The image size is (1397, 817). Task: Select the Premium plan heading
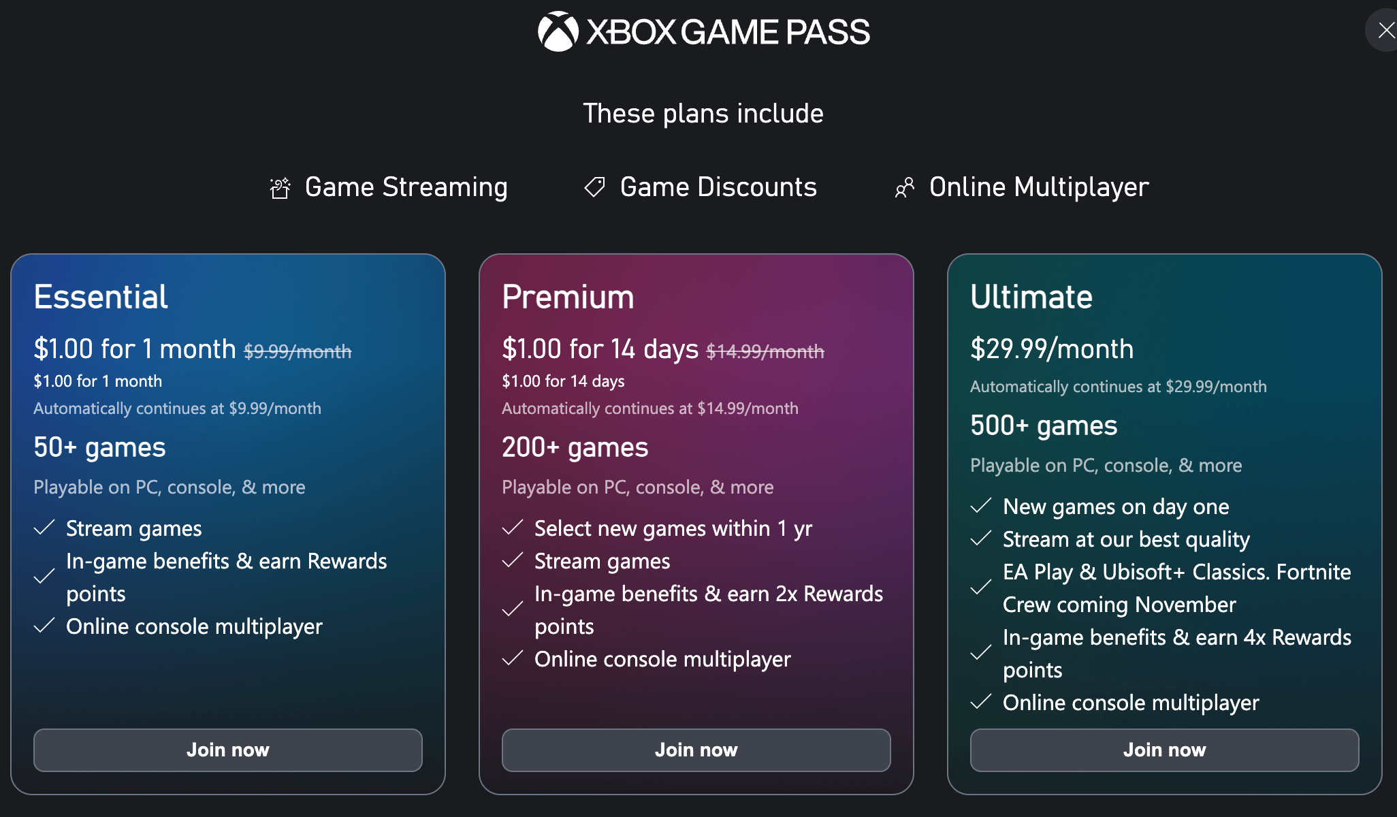pyautogui.click(x=568, y=297)
